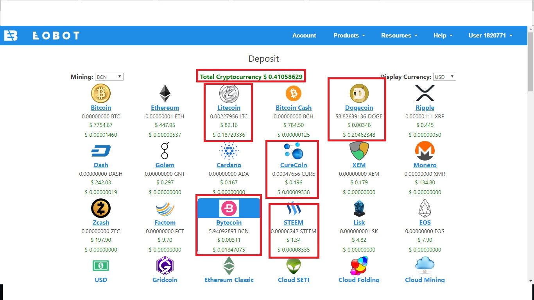This screenshot has height=300, width=534.
Task: Click the Zcash coin icon
Action: point(101,209)
